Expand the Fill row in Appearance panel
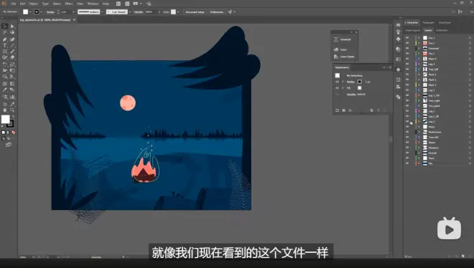 pos(343,88)
